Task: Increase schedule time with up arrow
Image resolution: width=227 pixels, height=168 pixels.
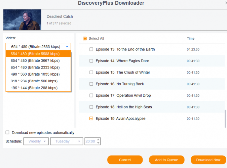Action: pyautogui.click(x=98, y=140)
